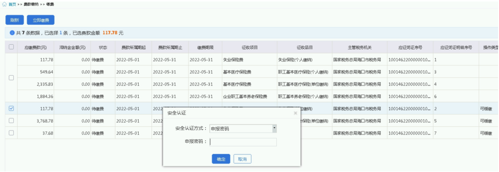Focus the 申报密码 password input field
The image size is (499, 172).
coord(243,142)
